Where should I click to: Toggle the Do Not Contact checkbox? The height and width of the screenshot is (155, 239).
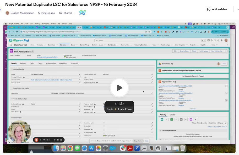tap(104, 133)
